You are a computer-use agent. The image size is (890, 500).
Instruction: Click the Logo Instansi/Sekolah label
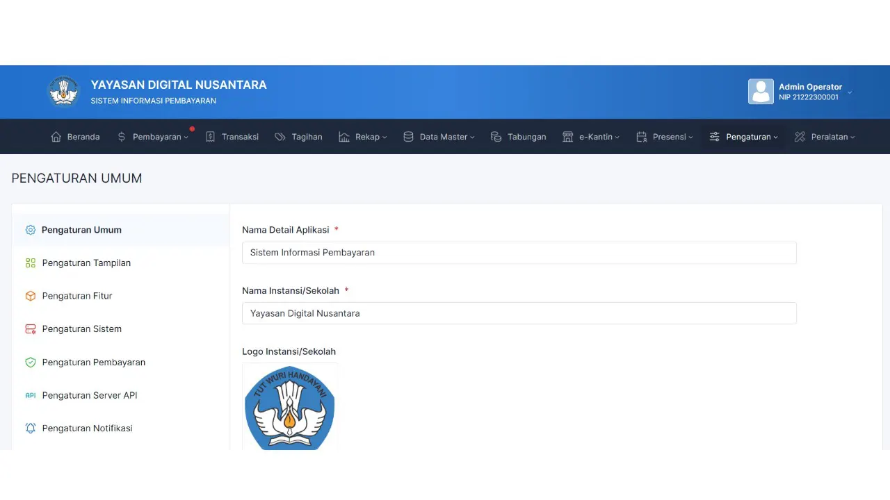pyautogui.click(x=289, y=351)
